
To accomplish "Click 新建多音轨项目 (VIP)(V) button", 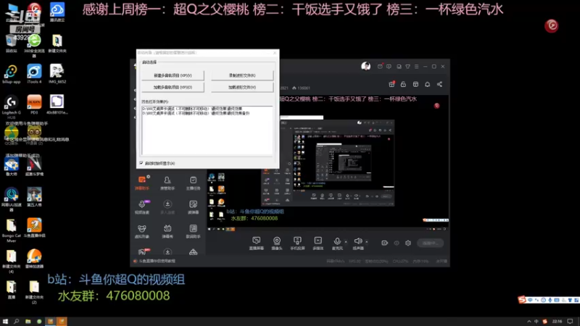I will 173,75.
